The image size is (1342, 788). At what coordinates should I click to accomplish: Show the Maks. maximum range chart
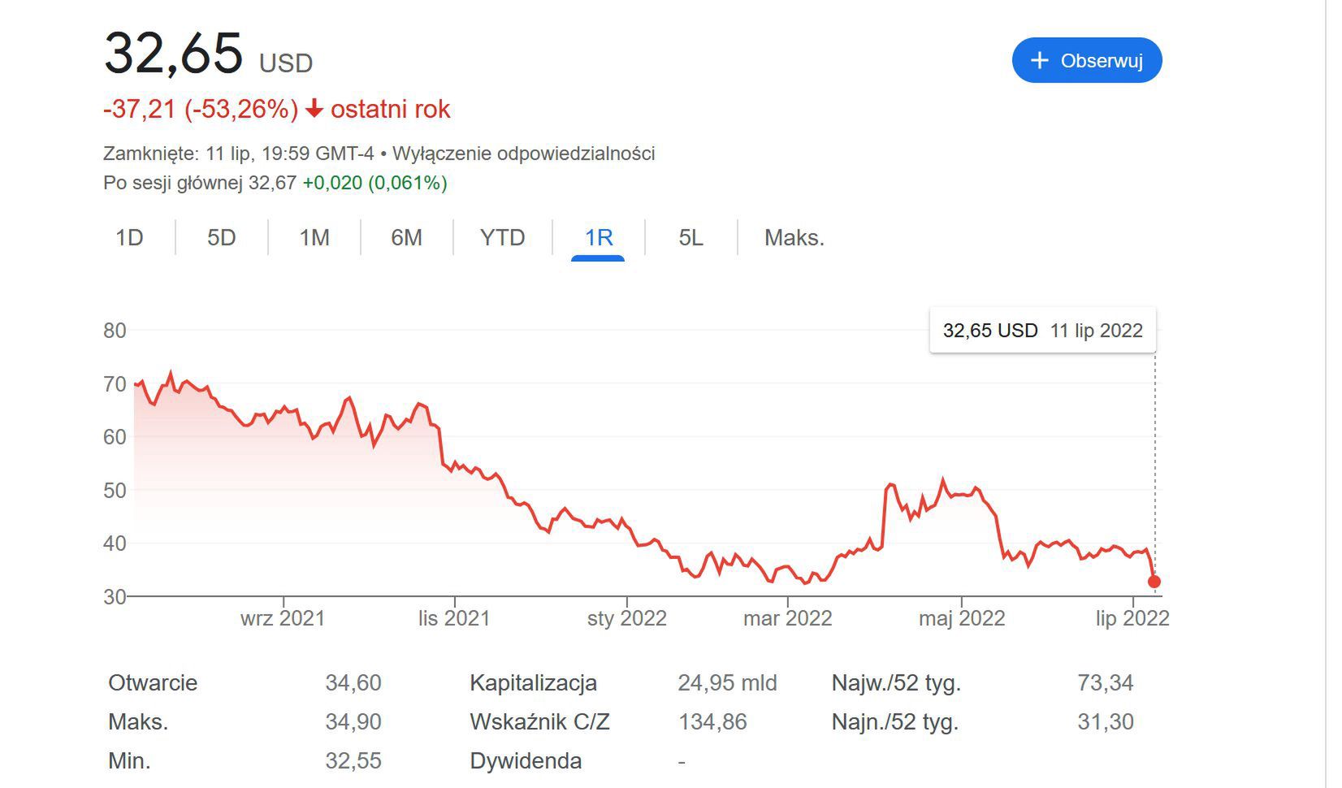(794, 237)
